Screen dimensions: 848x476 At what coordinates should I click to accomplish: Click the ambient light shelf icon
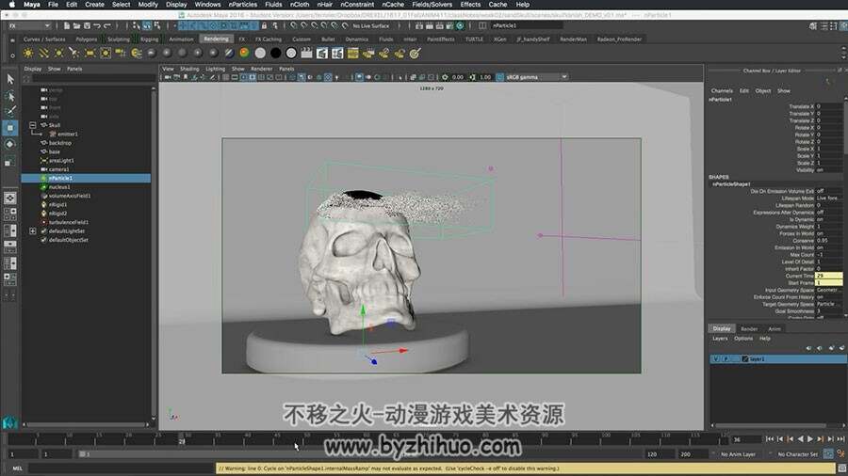(28, 53)
